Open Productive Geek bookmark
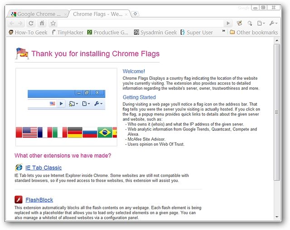290x230 pixels. (x=108, y=33)
